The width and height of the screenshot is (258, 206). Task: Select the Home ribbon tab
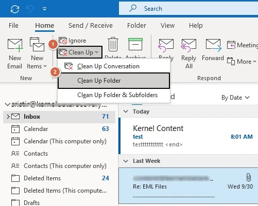[x=45, y=26]
